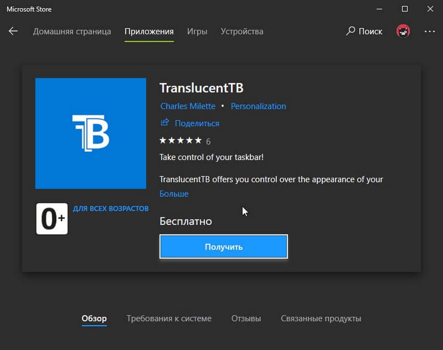Open Требования к системе section

169,318
